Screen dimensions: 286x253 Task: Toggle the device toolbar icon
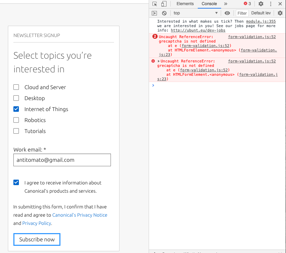pyautogui.click(x=164, y=4)
